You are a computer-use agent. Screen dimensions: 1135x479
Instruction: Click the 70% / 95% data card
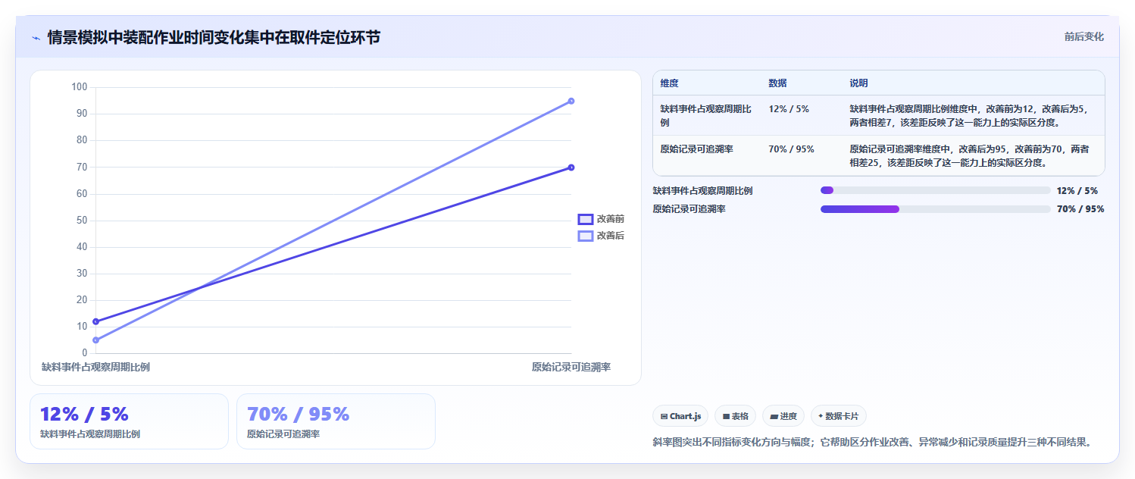[336, 421]
